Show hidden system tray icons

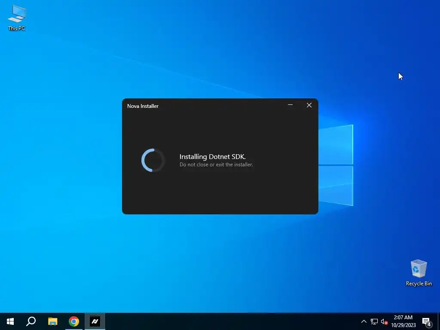click(x=364, y=321)
